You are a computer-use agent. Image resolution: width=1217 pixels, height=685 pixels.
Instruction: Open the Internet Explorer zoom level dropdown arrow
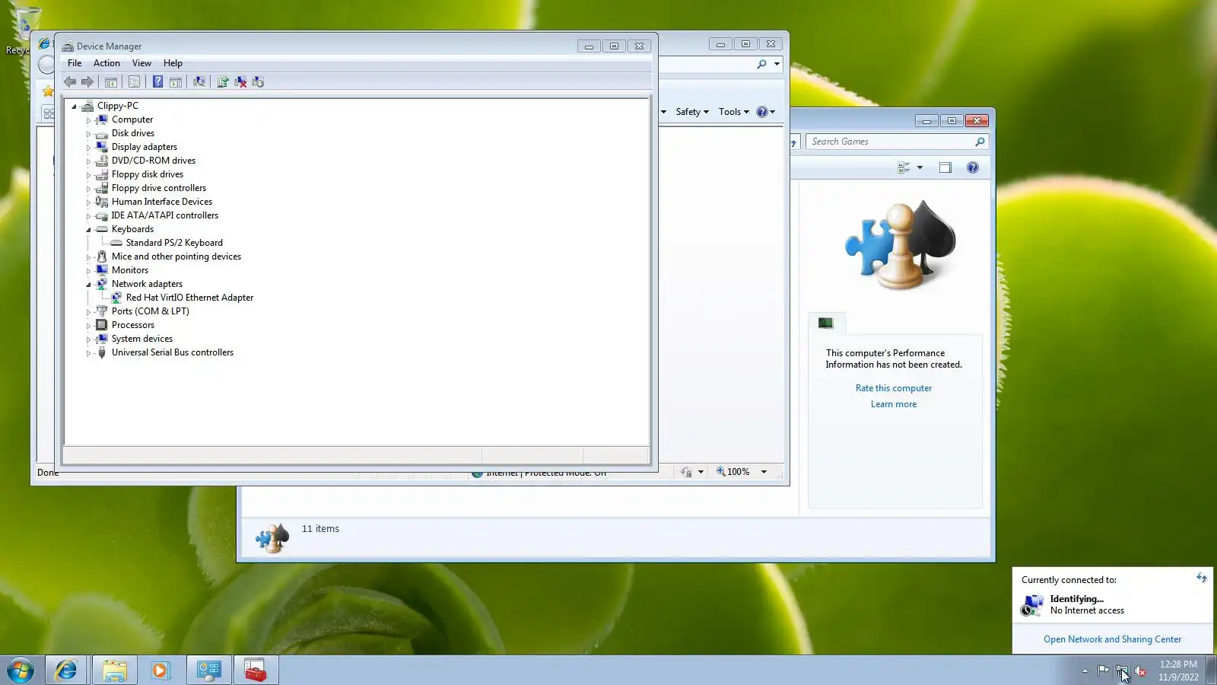pos(764,472)
